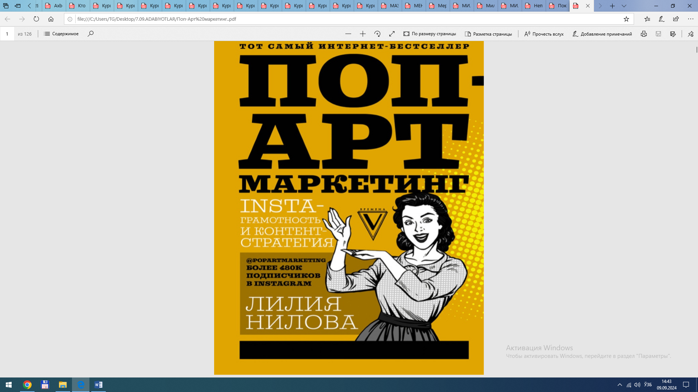The image size is (698, 392).
Task: Open Word from the Windows taskbar
Action: (98, 385)
